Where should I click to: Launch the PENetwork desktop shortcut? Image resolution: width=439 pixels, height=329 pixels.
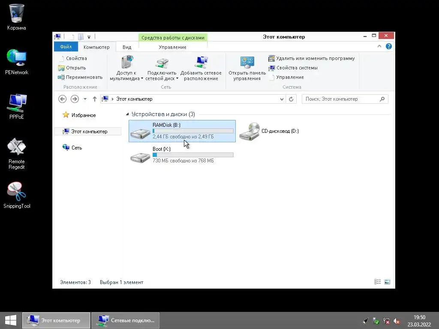point(17,62)
